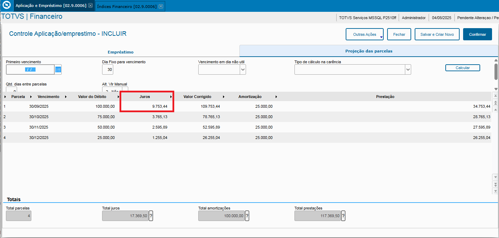This screenshot has width=499, height=238.
Task: Click Valor Corrigido cell 109.753,44
Action: point(210,106)
